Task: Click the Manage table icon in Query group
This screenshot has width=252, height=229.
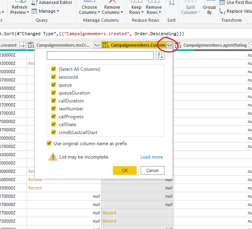Action: point(34,11)
